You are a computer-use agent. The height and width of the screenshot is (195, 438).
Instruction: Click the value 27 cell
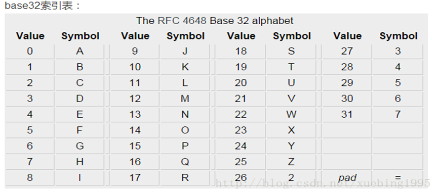pos(347,51)
